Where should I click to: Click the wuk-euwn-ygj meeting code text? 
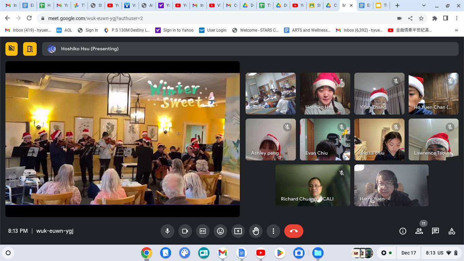coord(55,231)
